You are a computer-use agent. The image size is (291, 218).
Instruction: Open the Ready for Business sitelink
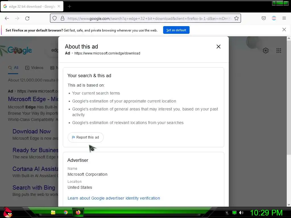36,150
